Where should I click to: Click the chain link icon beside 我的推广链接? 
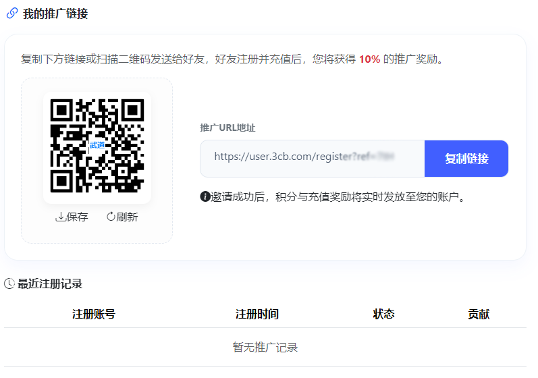pos(11,13)
